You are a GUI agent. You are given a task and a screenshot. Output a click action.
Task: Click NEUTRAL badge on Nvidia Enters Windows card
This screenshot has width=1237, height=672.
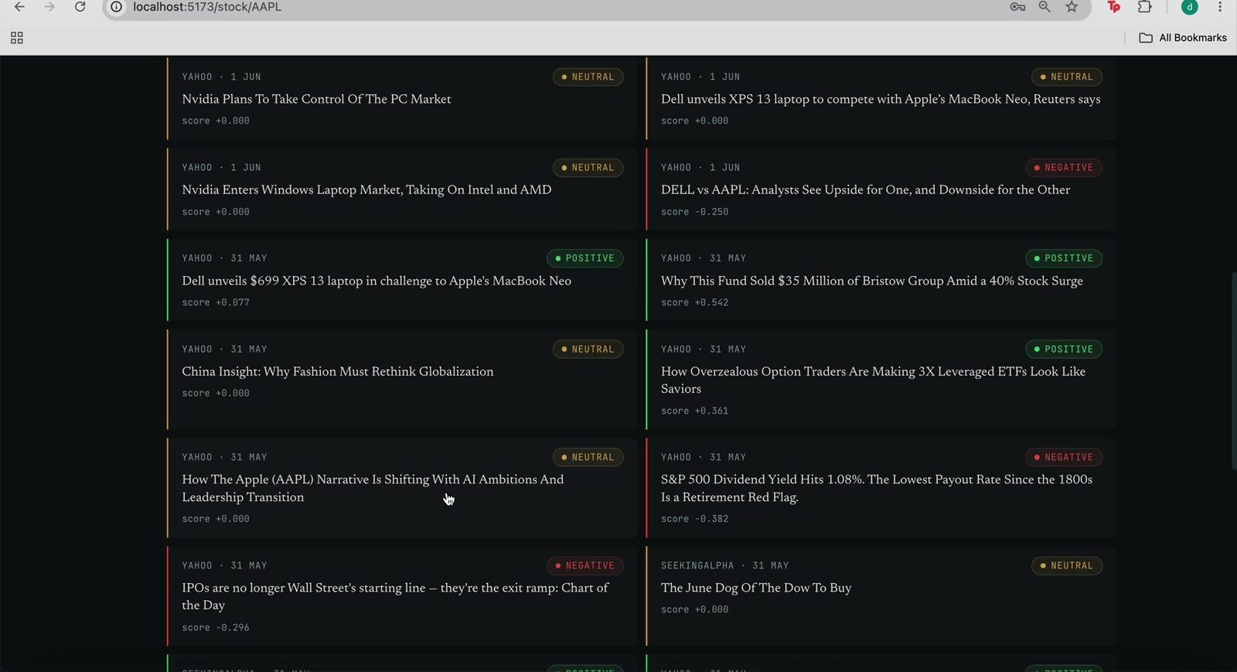[x=588, y=168]
